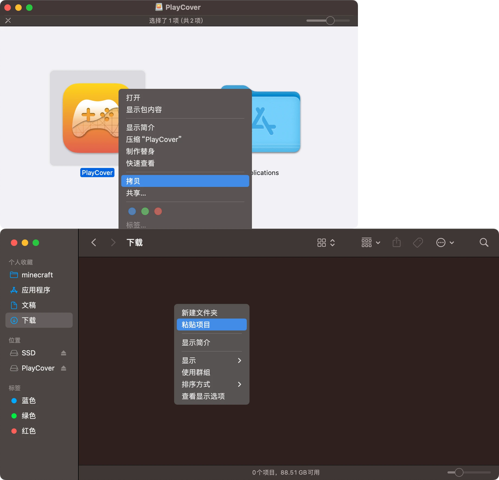Open the minecraft folder in sidebar

(x=39, y=275)
